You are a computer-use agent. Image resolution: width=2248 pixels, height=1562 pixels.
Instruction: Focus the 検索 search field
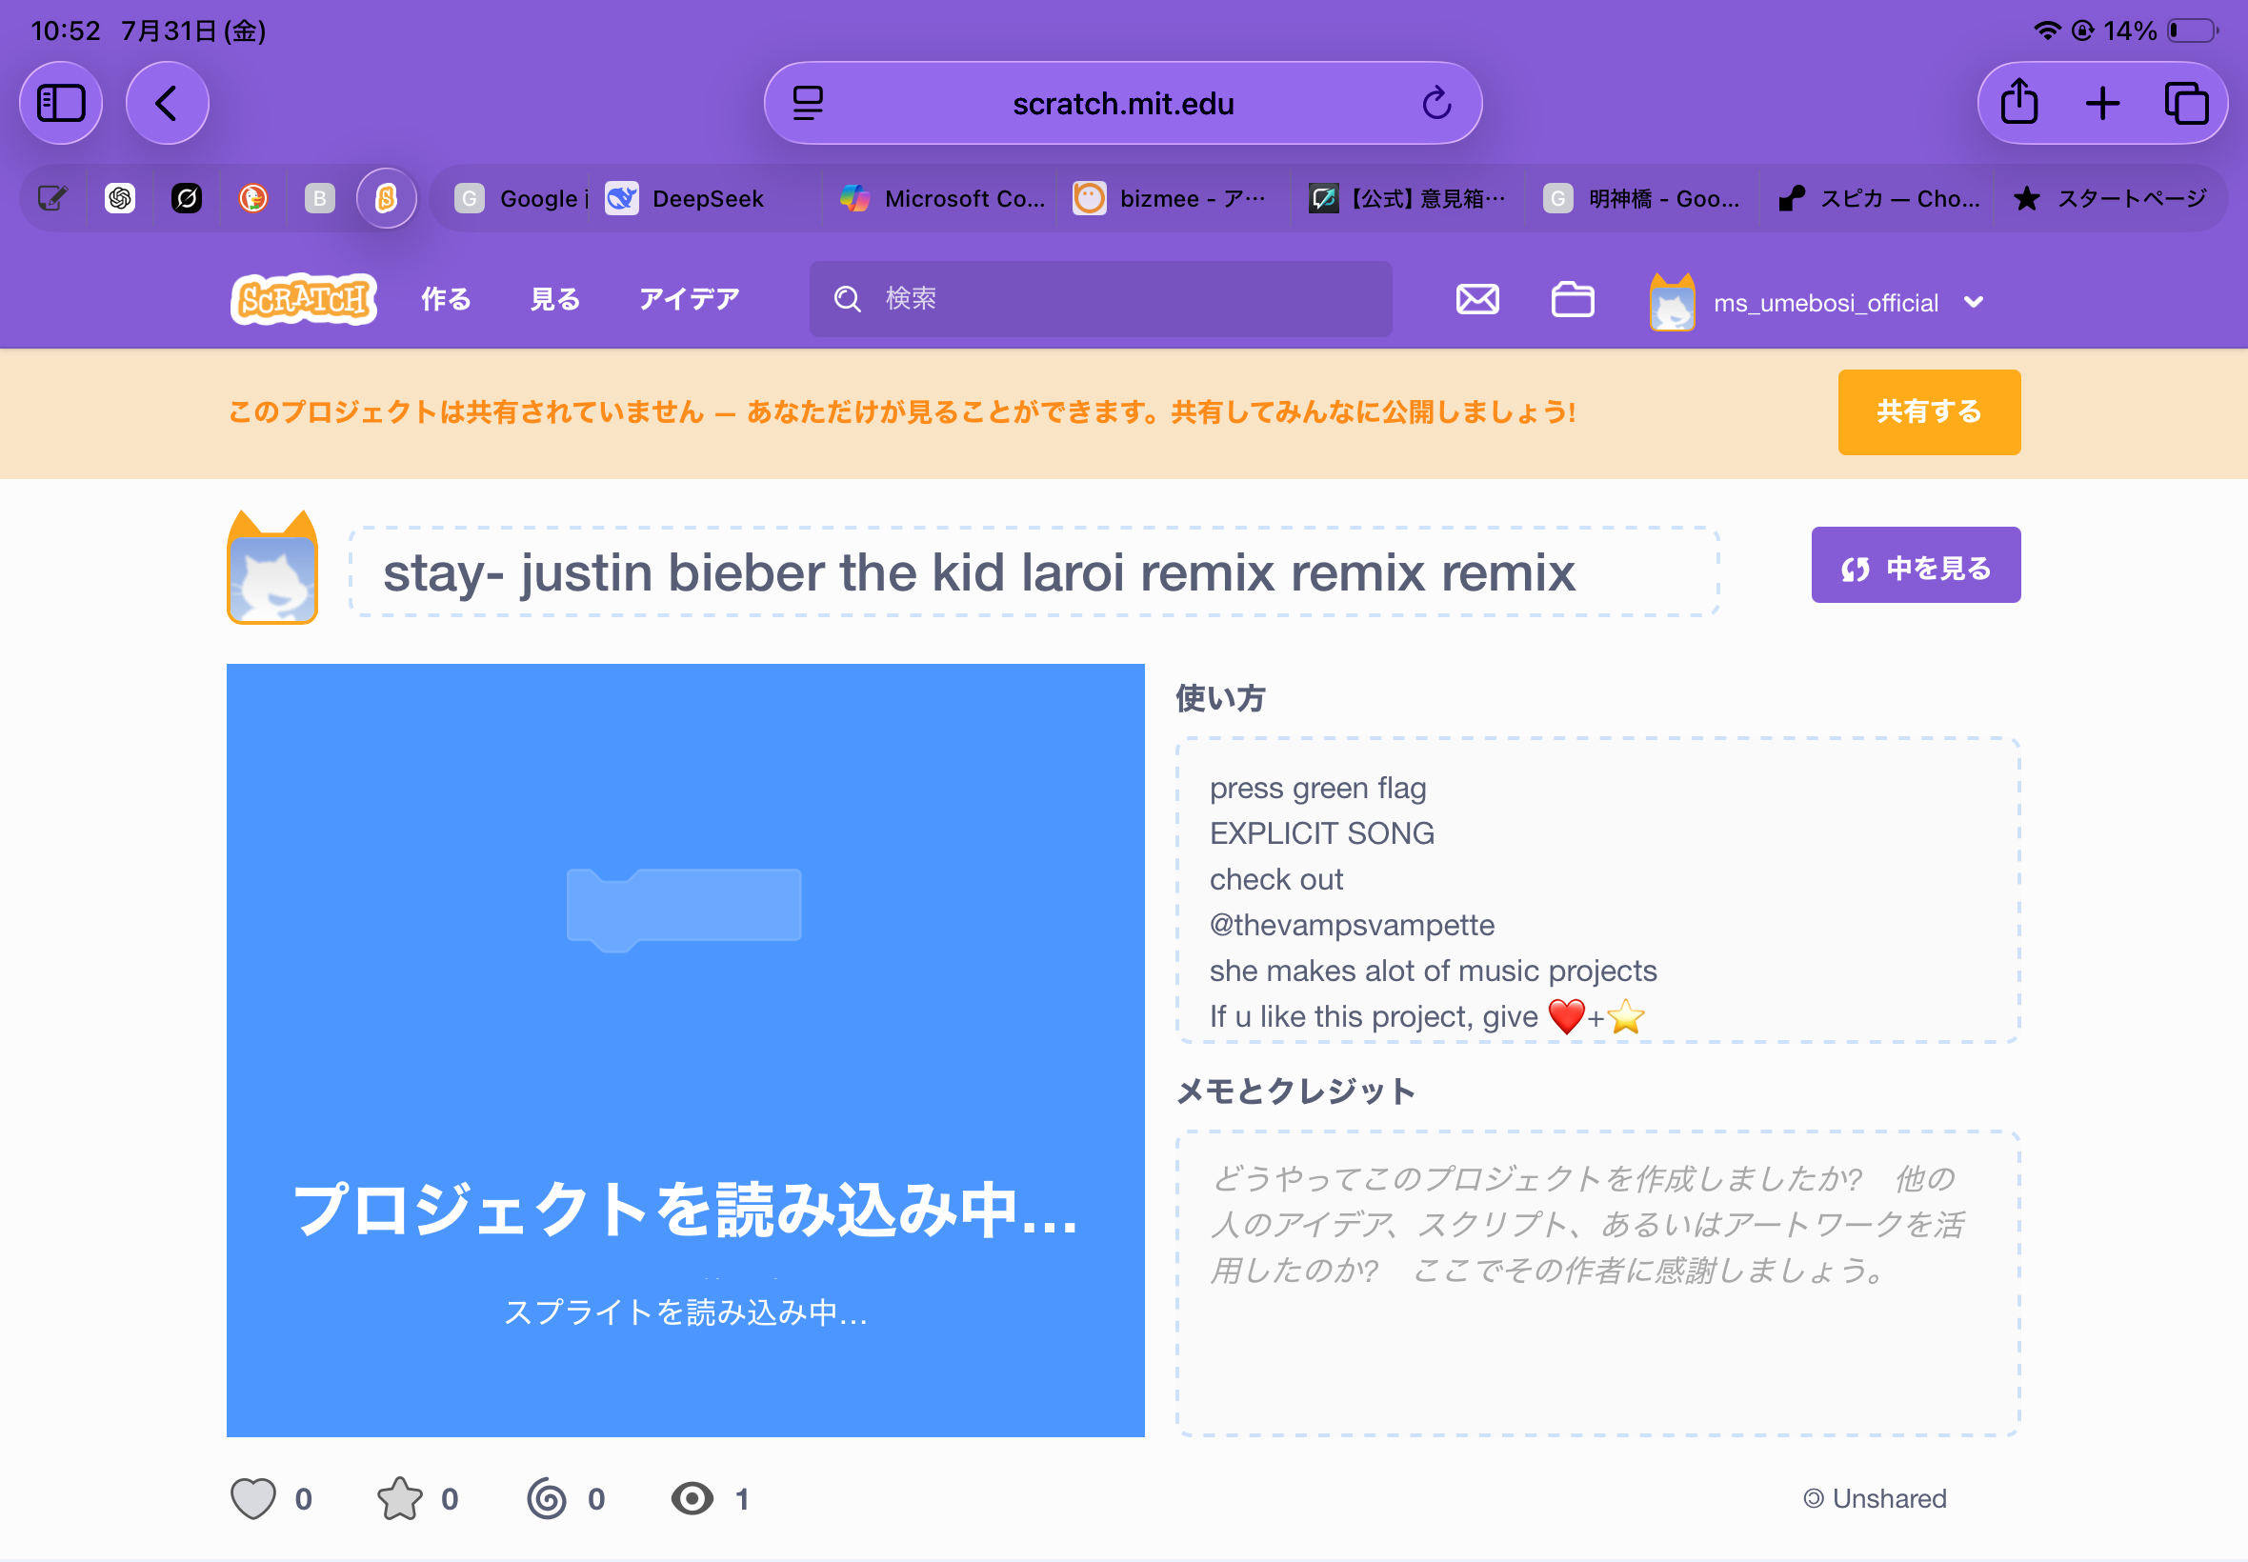tap(1100, 298)
